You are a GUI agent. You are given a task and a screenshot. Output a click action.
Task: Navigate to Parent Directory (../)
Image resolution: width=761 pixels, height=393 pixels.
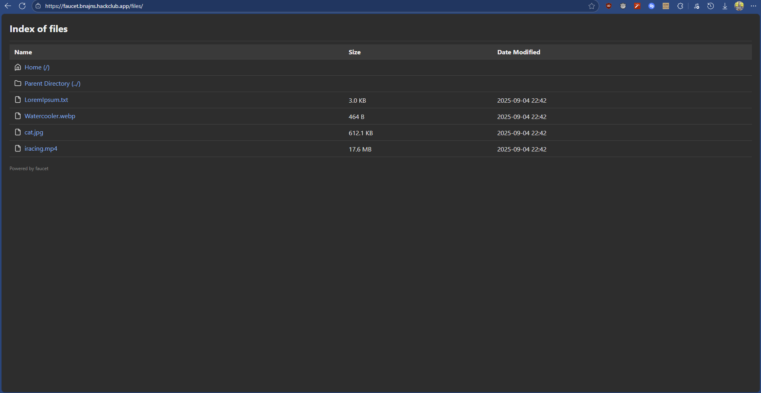[x=52, y=84]
